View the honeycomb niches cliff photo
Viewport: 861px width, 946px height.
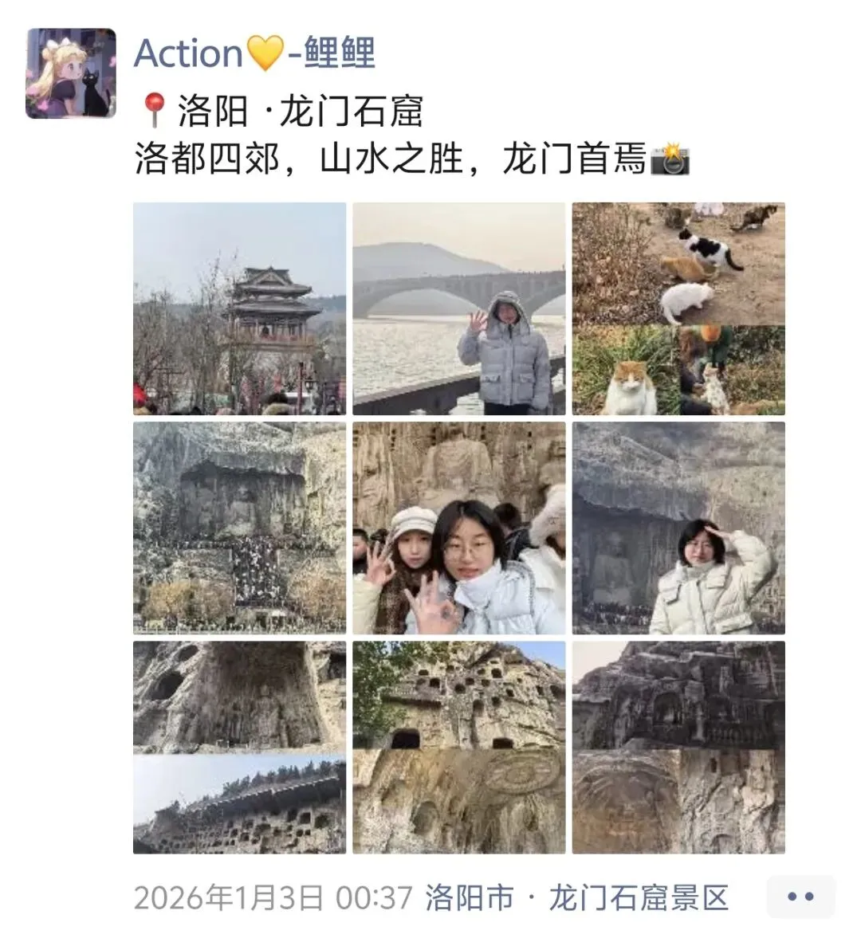pos(459,748)
